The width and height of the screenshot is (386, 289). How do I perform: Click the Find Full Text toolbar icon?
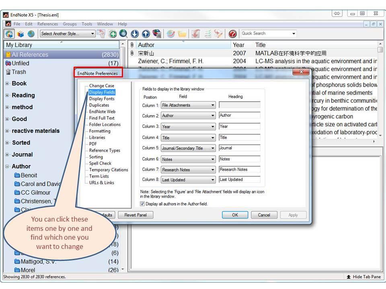pyautogui.click(x=157, y=34)
